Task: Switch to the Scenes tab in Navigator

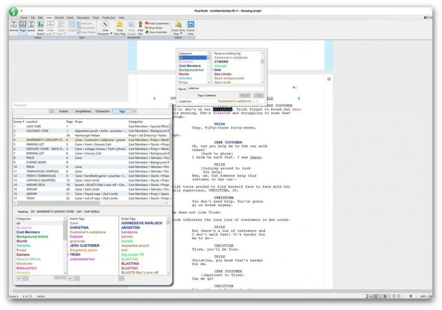Action: 64,111
